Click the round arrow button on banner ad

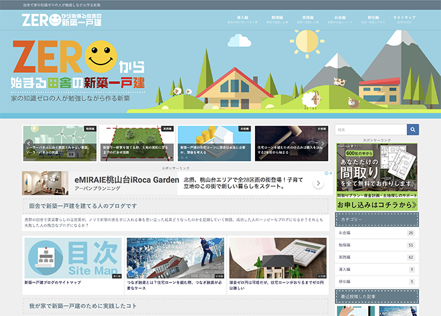[x=318, y=184]
